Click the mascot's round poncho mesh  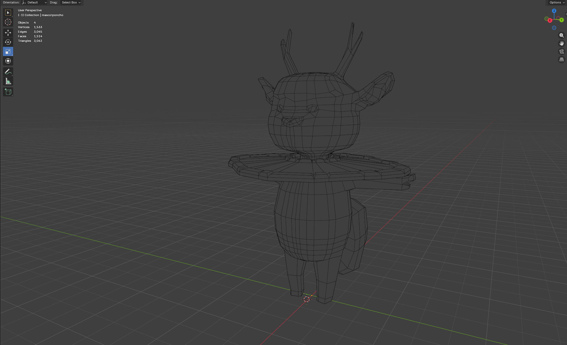319,168
